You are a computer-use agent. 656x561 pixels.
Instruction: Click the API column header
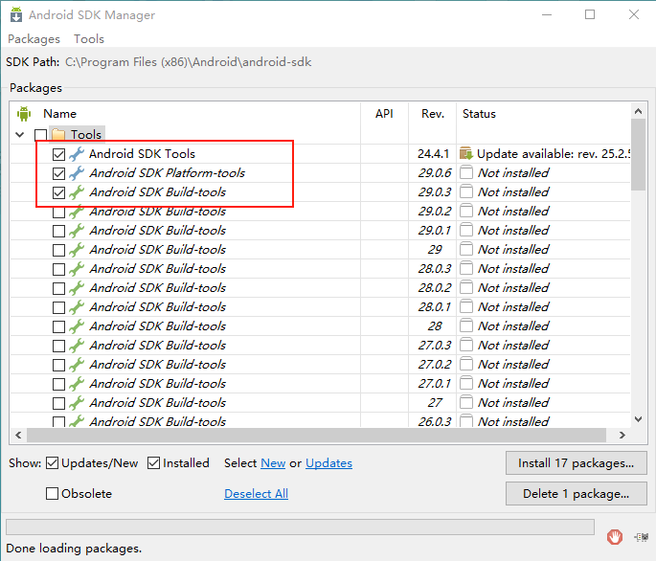coord(384,114)
